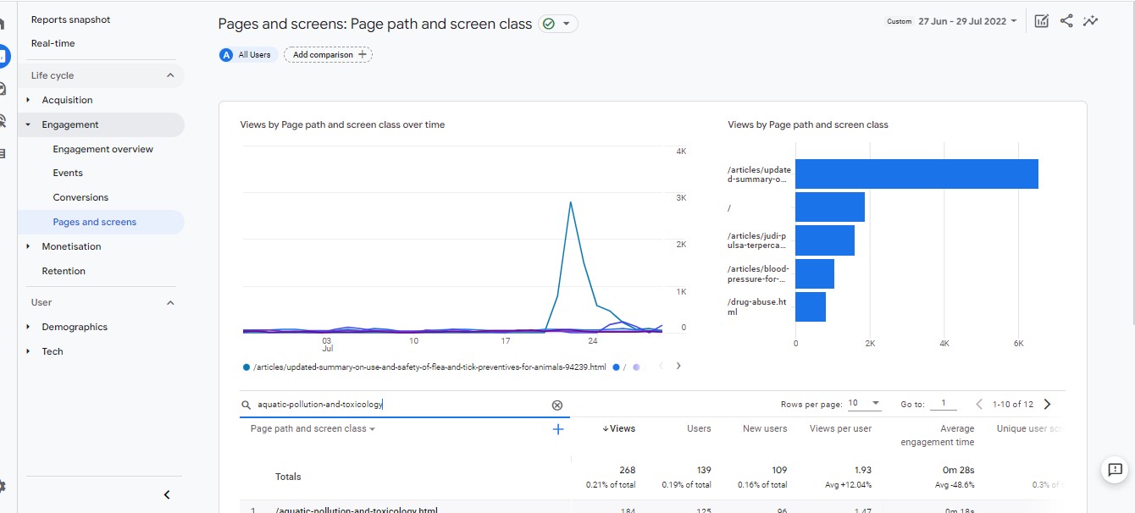Image resolution: width=1135 pixels, height=513 pixels.
Task: Navigate to Real-time report
Action: tap(53, 43)
